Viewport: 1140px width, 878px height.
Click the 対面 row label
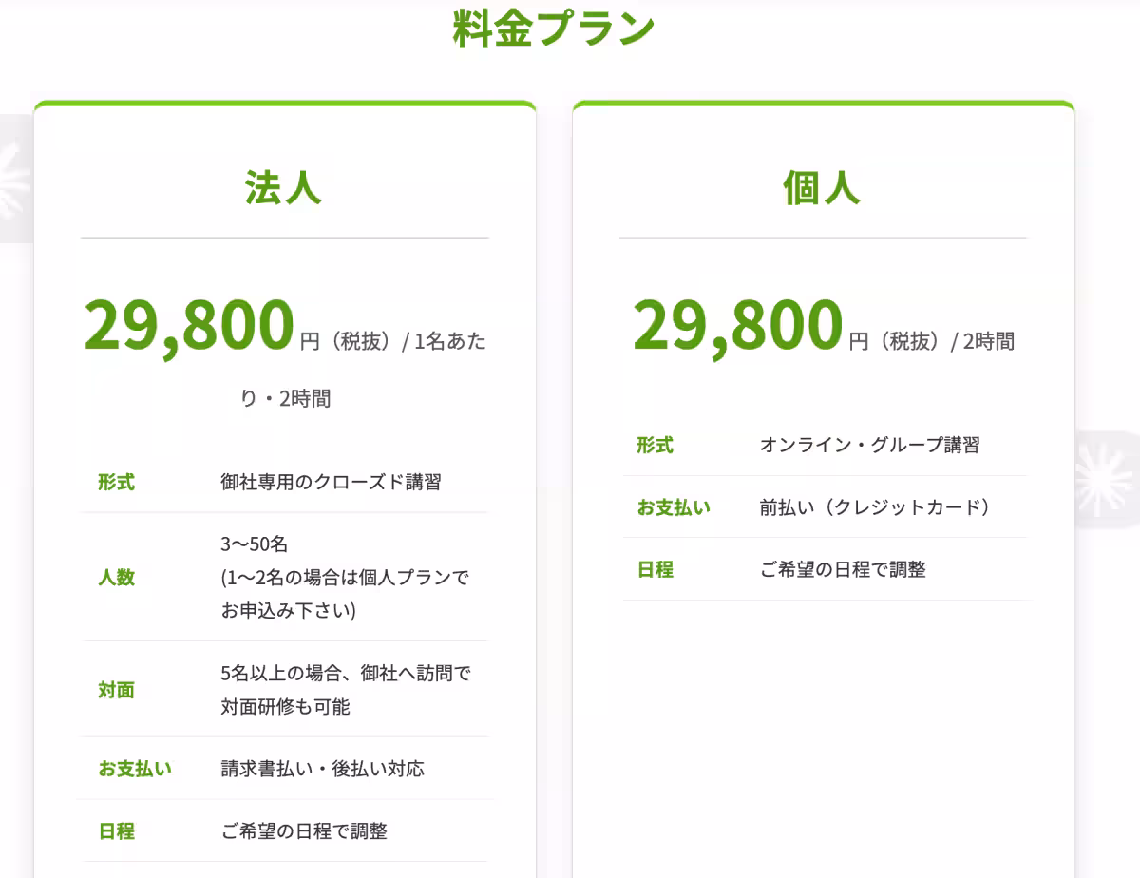[x=116, y=690]
